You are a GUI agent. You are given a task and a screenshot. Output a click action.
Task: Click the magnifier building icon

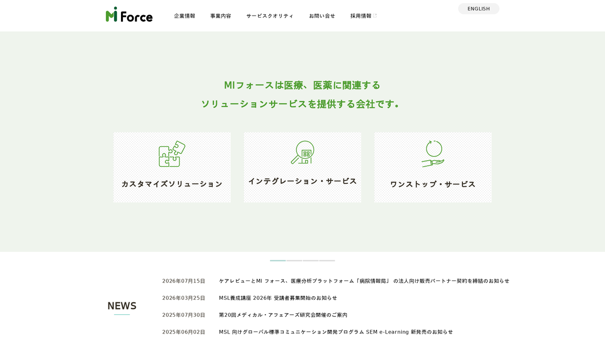302,153
